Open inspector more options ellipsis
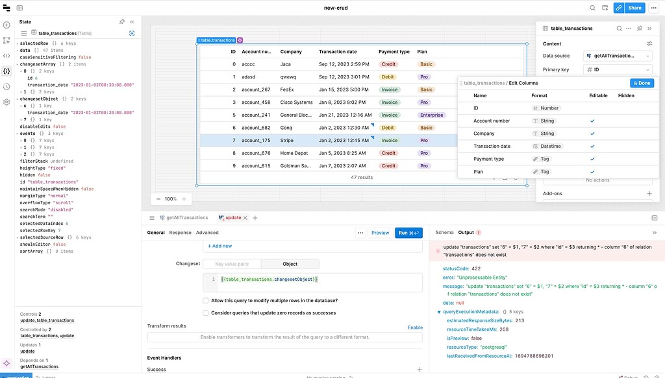 (629, 29)
